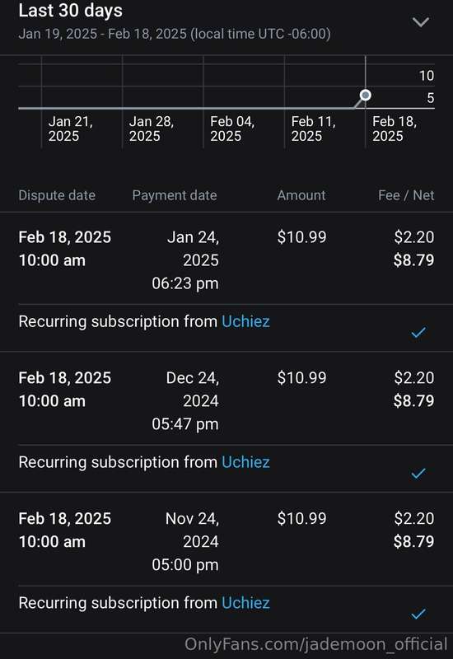Screen dimensions: 453x659
Task: Select the Amount column header
Action: click(301, 195)
